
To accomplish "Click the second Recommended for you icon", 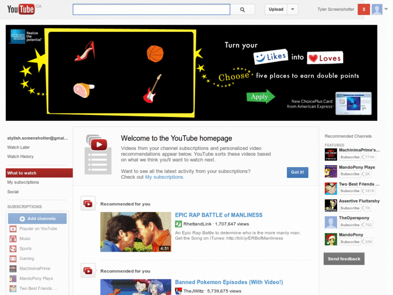I will (x=88, y=271).
